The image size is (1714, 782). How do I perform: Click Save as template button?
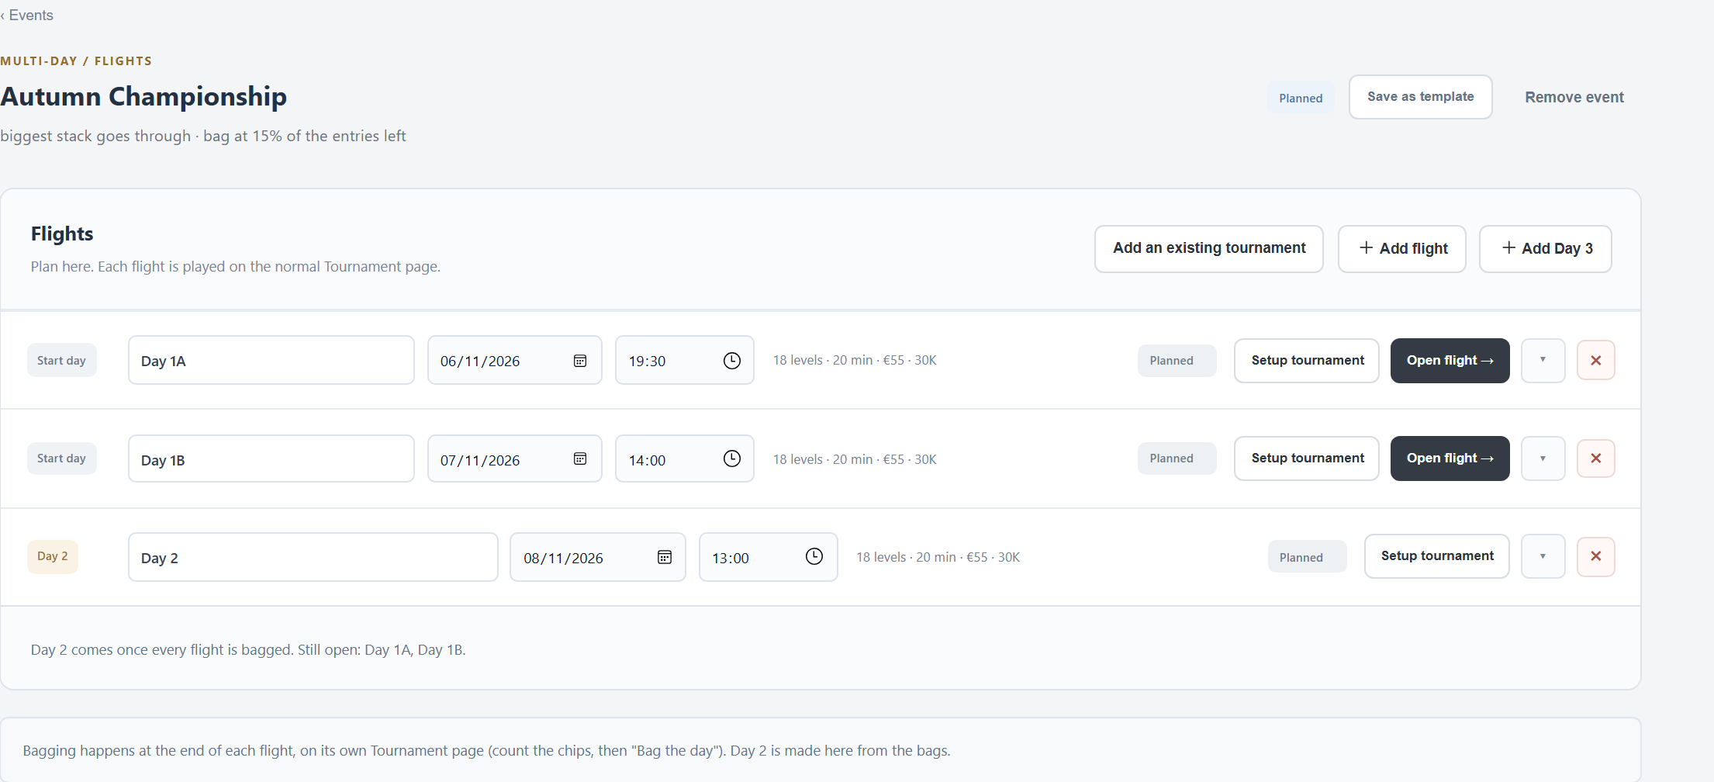(x=1420, y=97)
